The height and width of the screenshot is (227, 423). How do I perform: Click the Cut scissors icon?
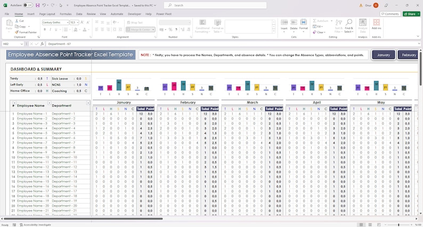[17, 21]
